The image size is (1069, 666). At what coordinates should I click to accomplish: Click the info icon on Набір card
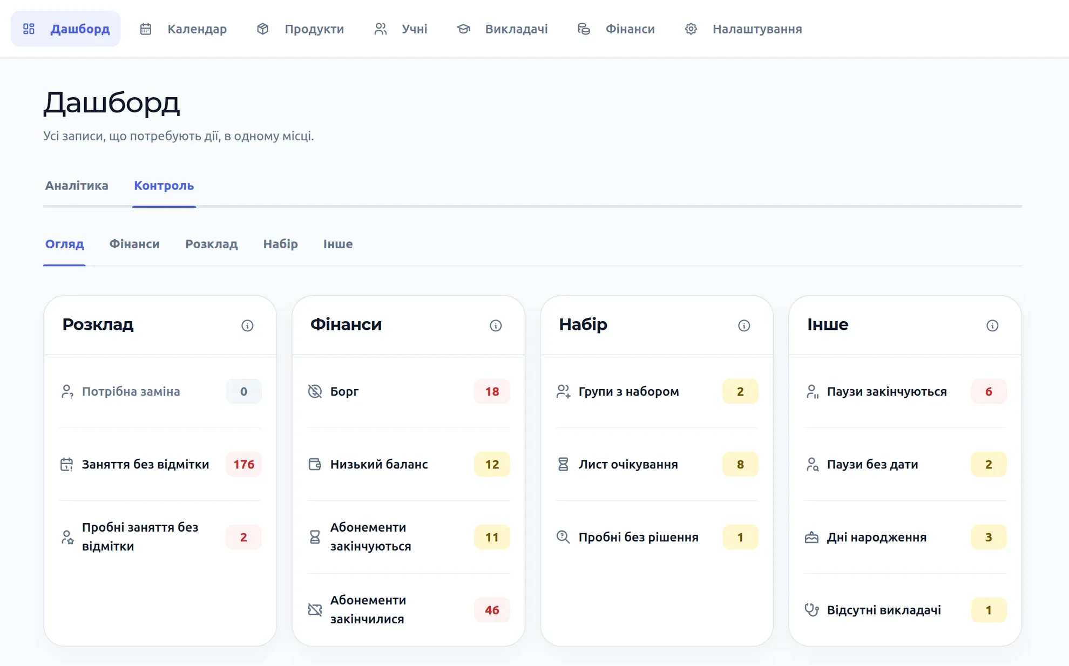pos(744,325)
